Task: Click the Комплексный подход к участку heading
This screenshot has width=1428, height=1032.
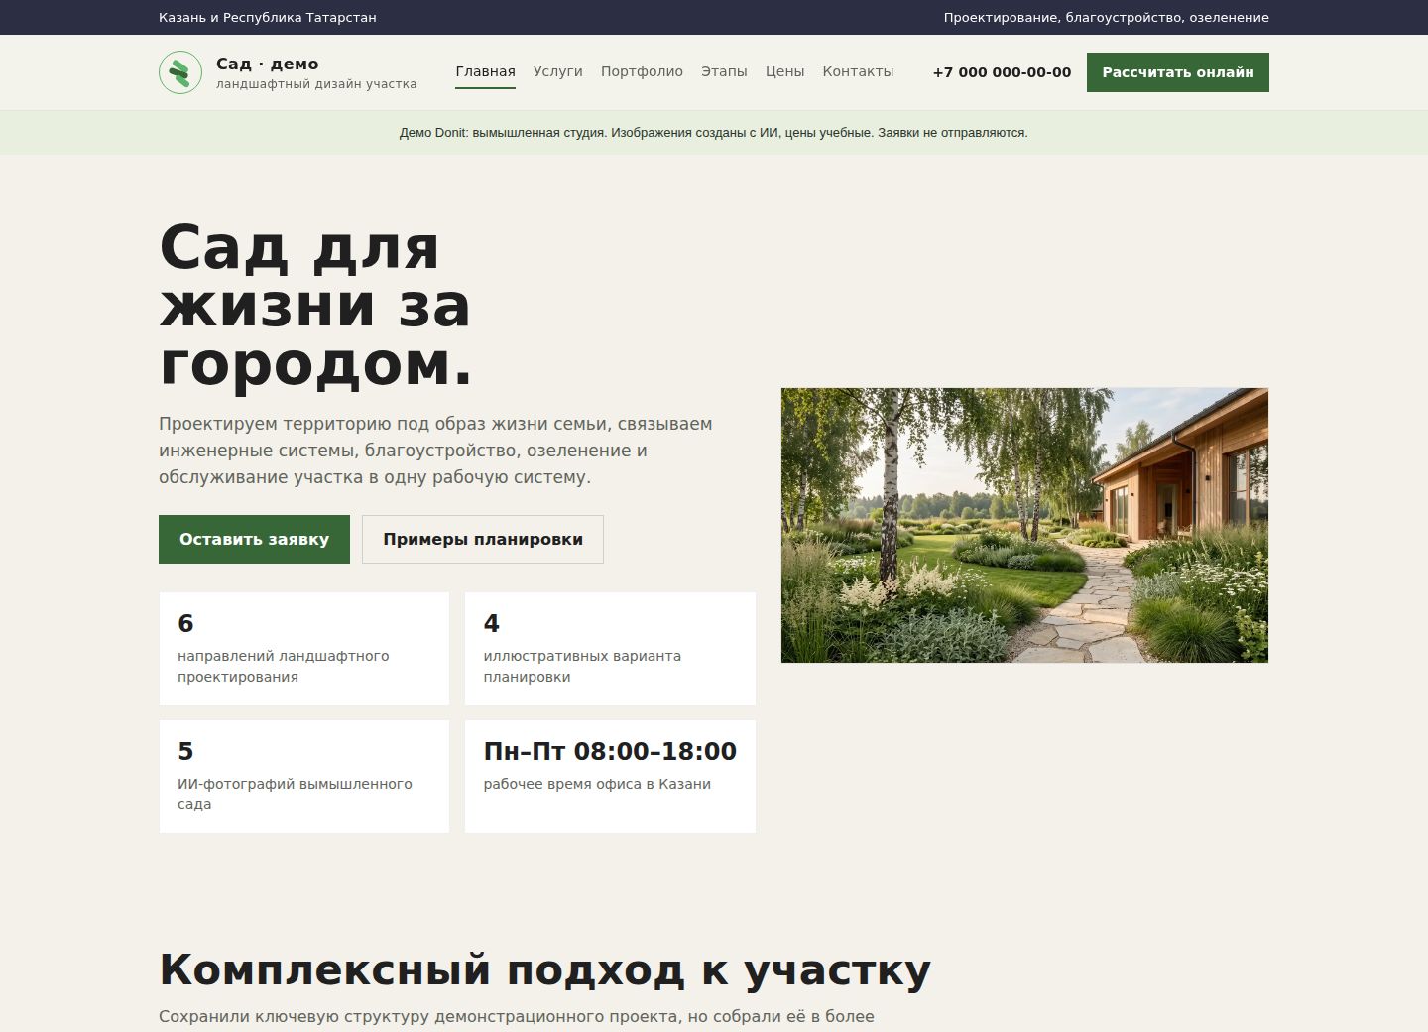Action: pyautogui.click(x=545, y=969)
